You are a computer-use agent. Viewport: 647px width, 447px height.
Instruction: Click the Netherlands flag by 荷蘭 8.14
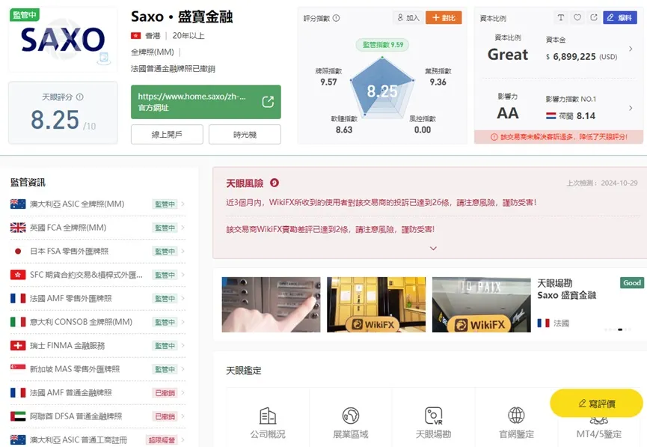coord(551,116)
